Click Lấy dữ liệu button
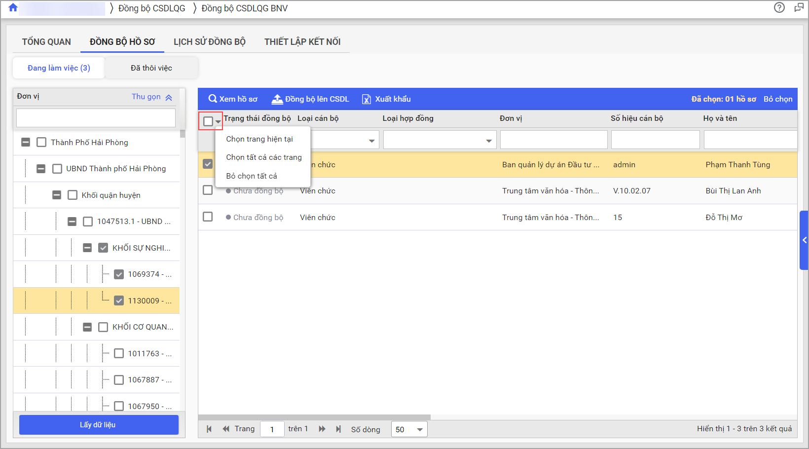Screen dimensions: 809x449 99,425
